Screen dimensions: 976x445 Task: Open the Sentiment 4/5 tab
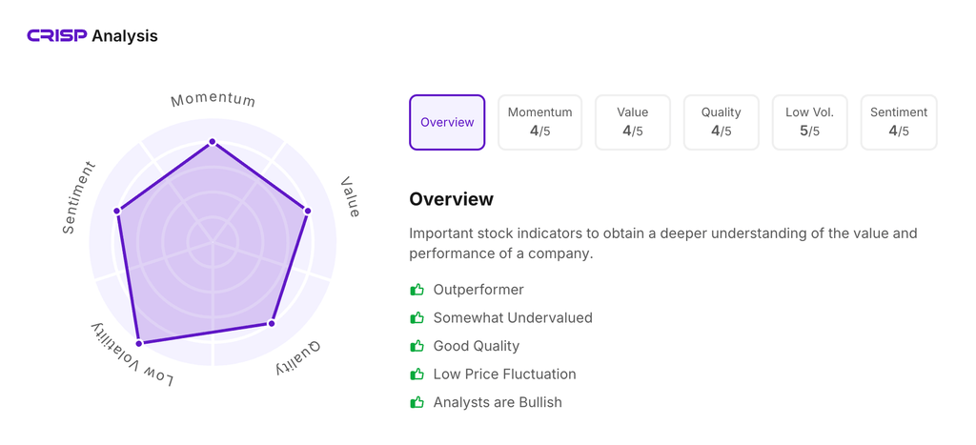(x=898, y=122)
